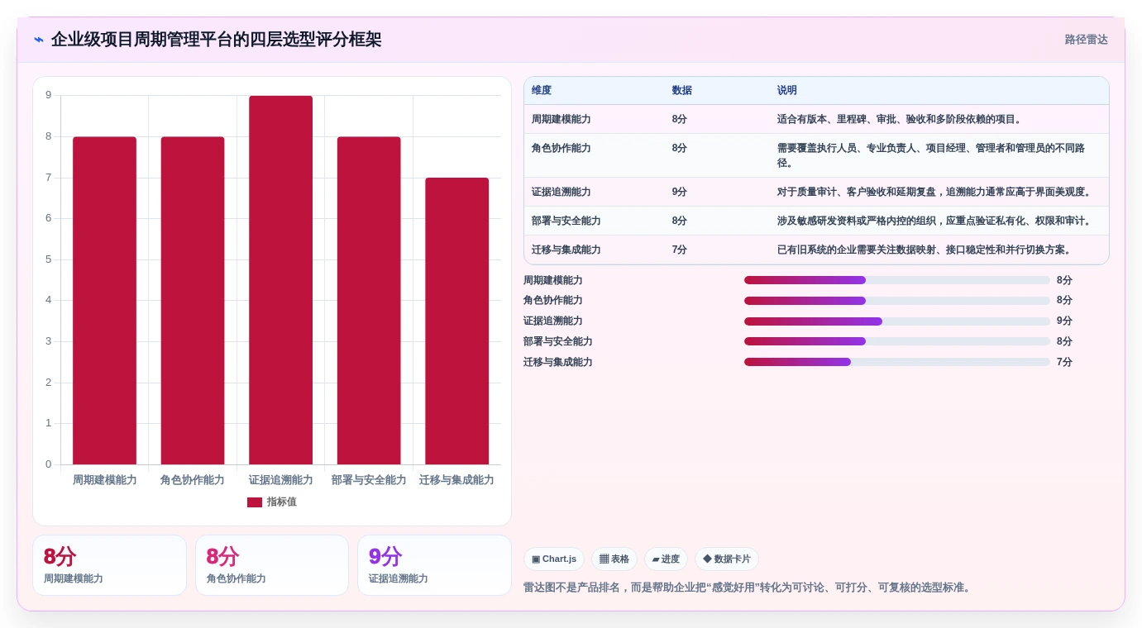
Task: Select the 表格 tag chip
Action: coord(614,559)
